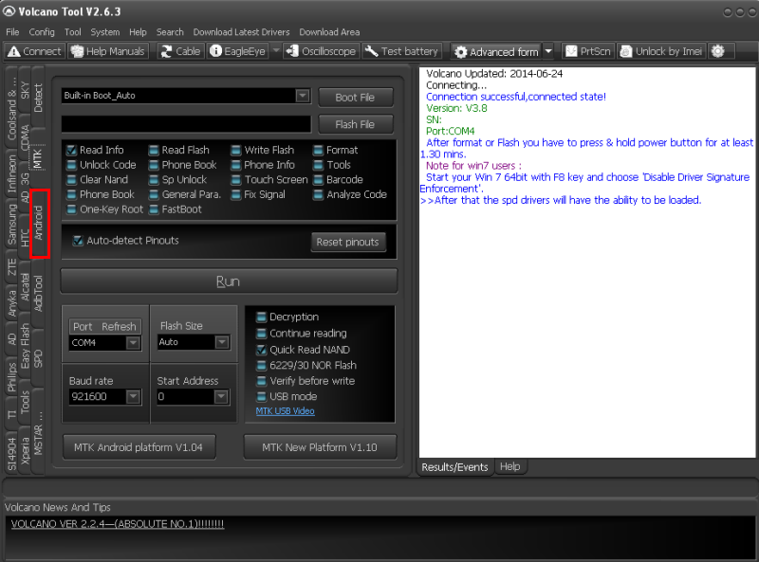Click the Test battery toolbar icon

402,51
